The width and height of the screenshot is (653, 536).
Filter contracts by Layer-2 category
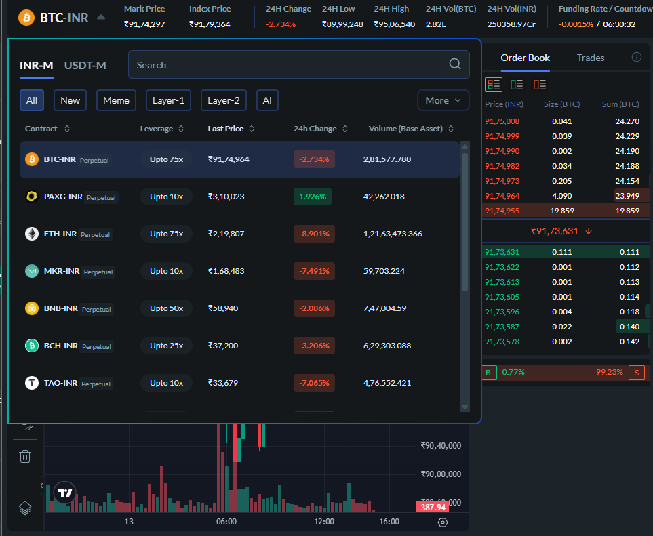[223, 100]
